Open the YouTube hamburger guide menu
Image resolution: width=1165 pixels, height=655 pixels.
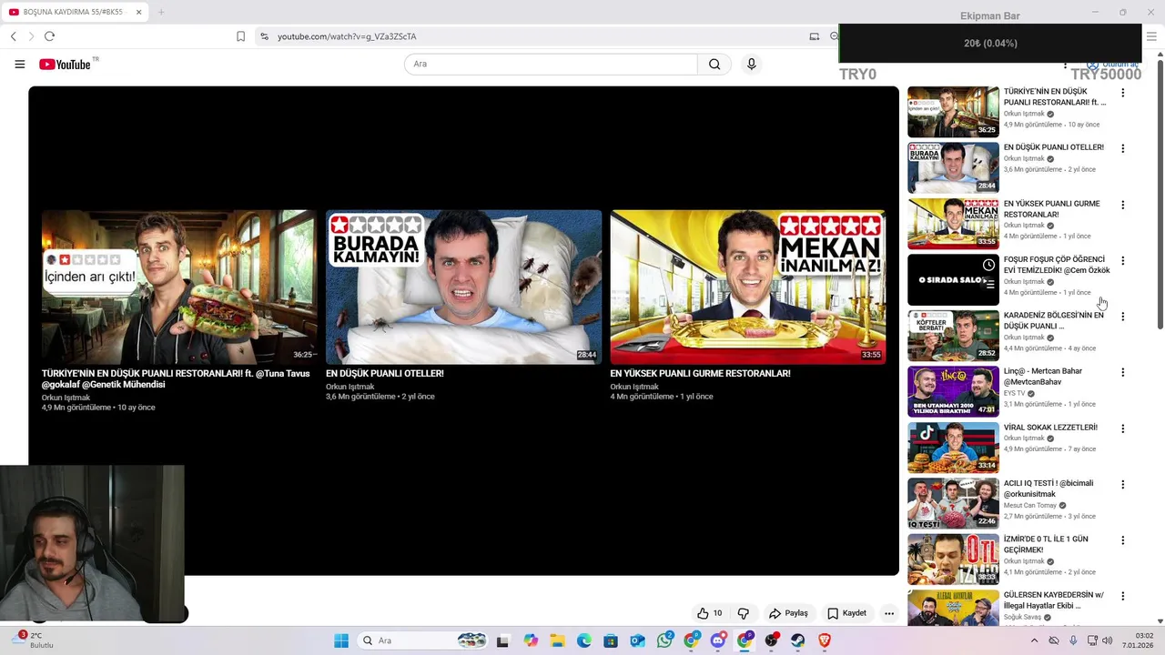coord(19,64)
